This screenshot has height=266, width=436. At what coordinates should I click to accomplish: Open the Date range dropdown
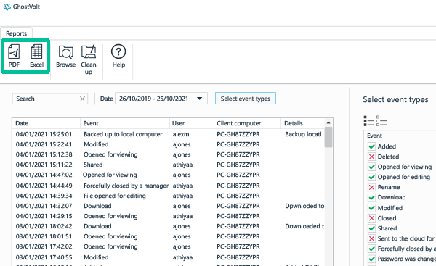click(x=161, y=99)
